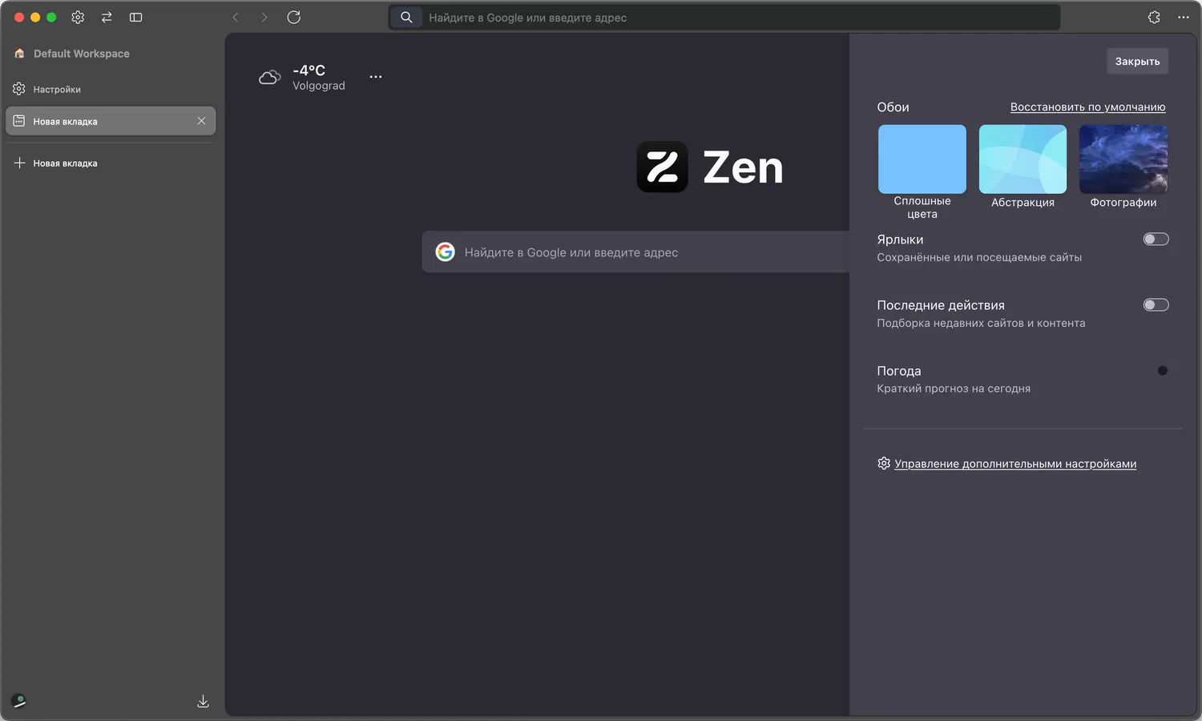Go back with the left arrow
Screen dimensions: 1202x721
(x=236, y=17)
